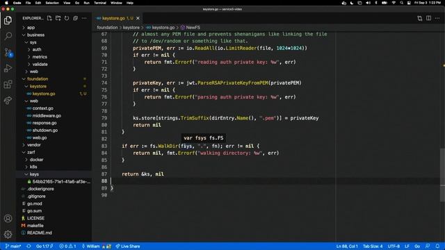Click the main branch in status bar
The image size is (445, 250).
(13, 247)
